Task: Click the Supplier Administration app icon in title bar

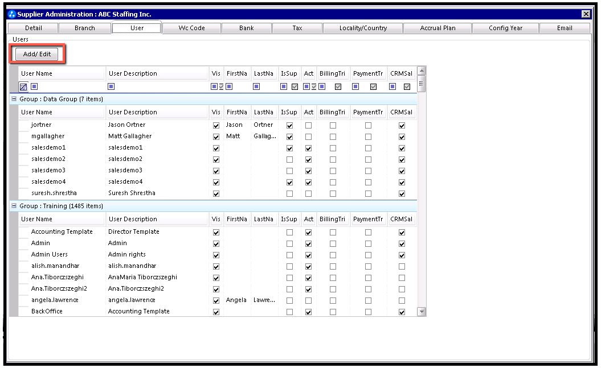Action: (12, 14)
